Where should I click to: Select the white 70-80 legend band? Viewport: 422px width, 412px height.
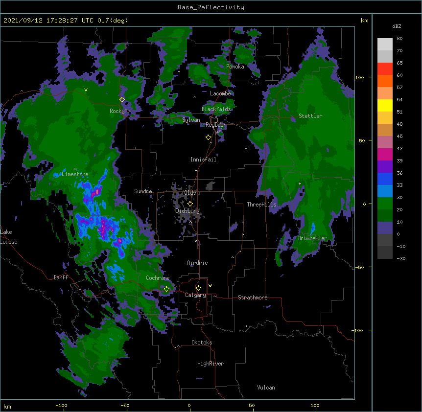(x=385, y=44)
